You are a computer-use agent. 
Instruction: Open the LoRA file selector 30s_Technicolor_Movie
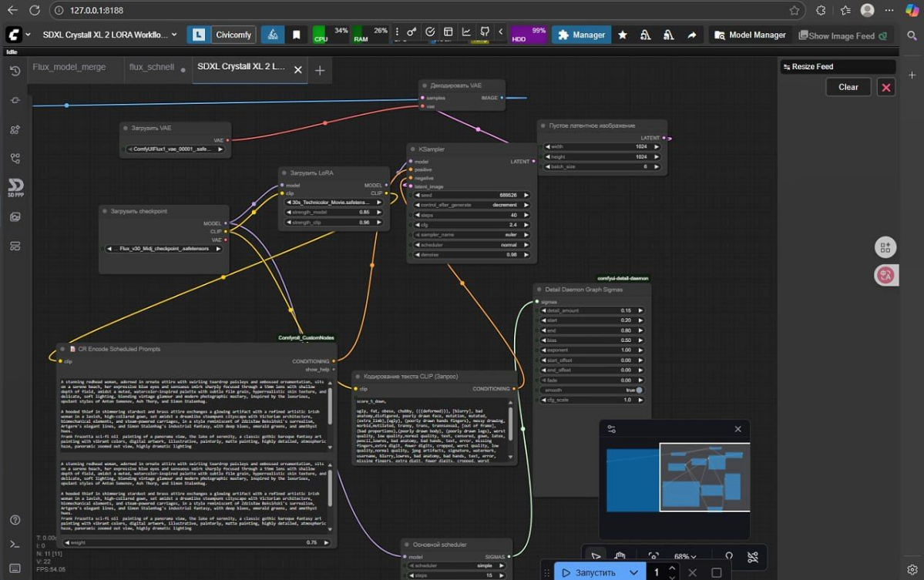click(334, 202)
